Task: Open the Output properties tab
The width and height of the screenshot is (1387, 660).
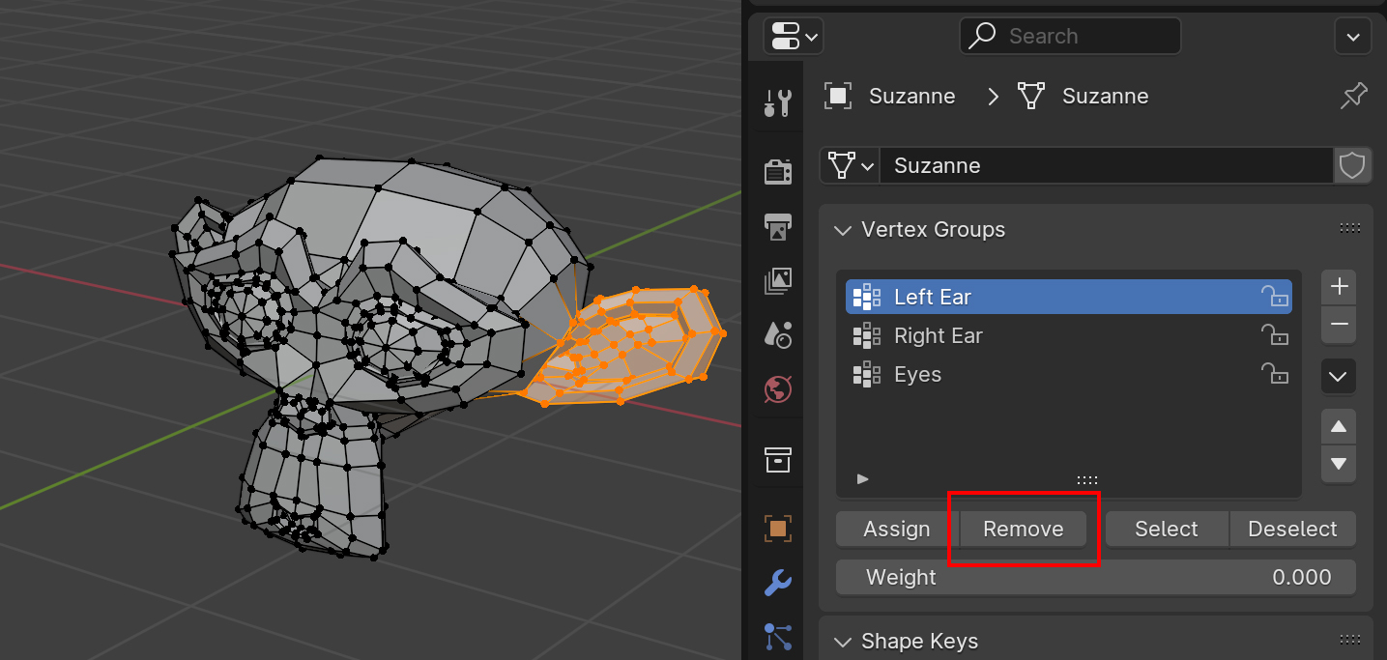Action: (x=777, y=226)
